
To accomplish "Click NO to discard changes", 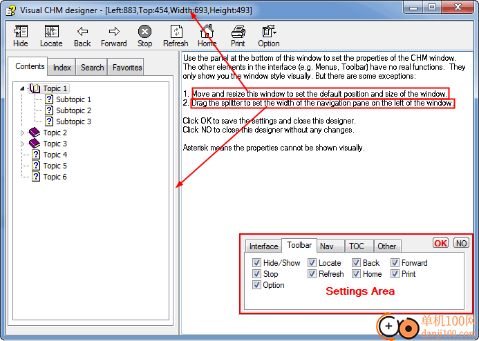I will [x=461, y=243].
